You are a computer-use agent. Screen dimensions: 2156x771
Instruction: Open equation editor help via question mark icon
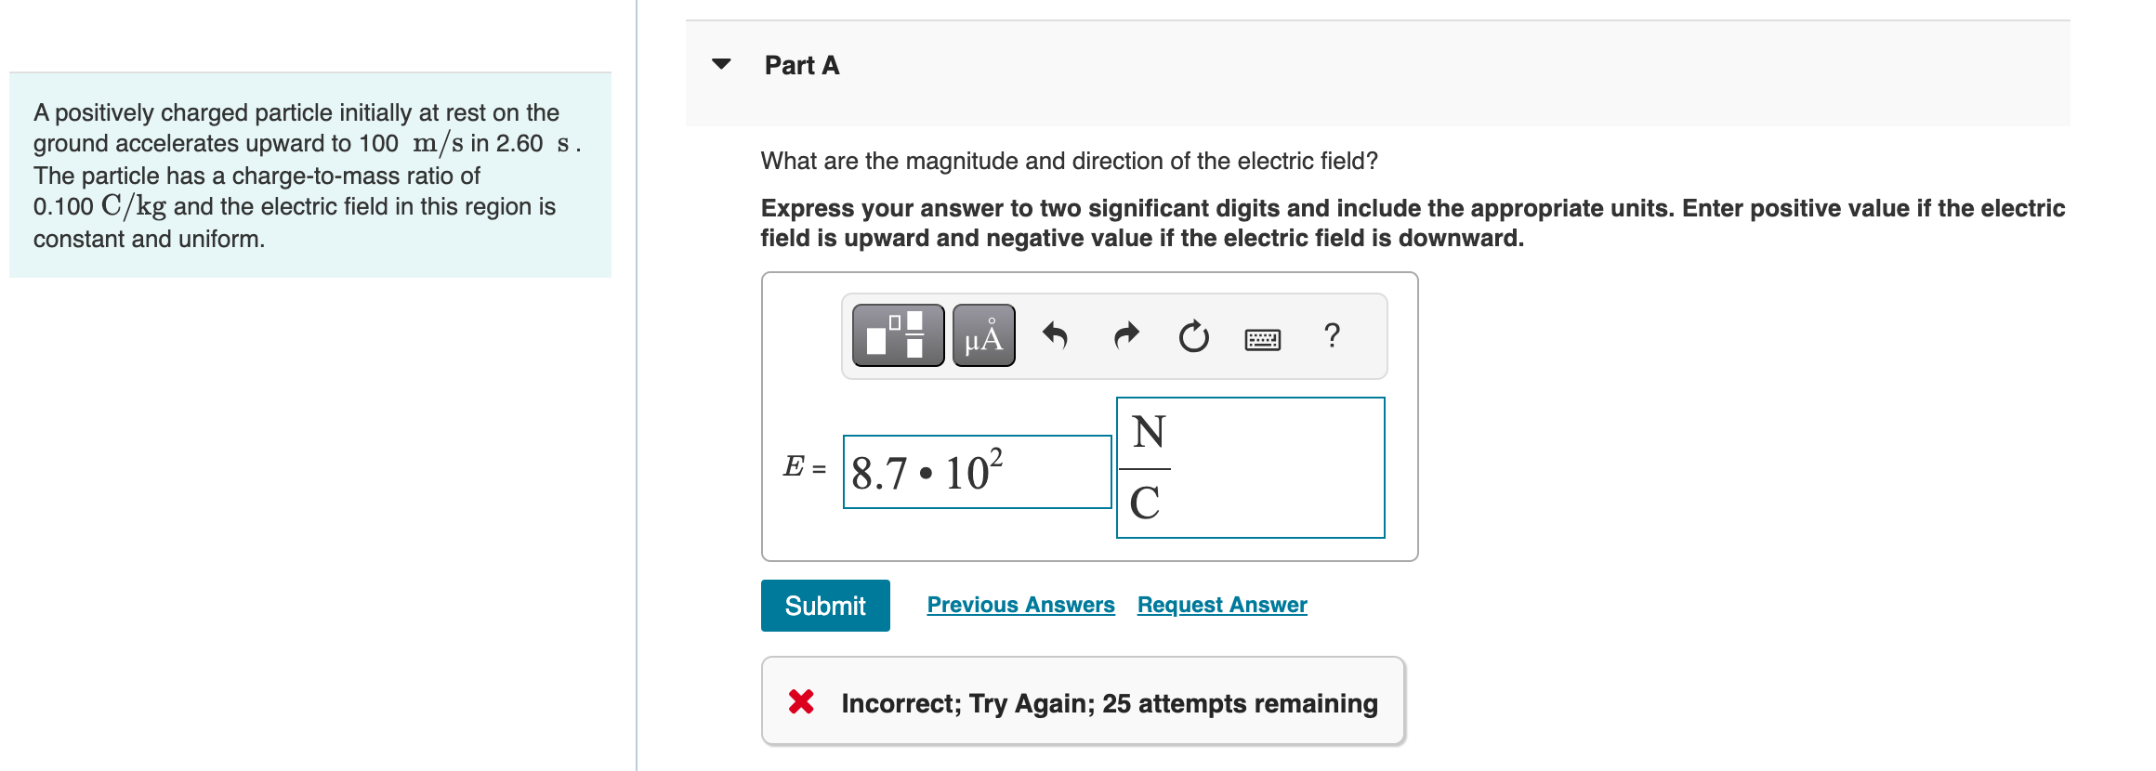click(1333, 336)
